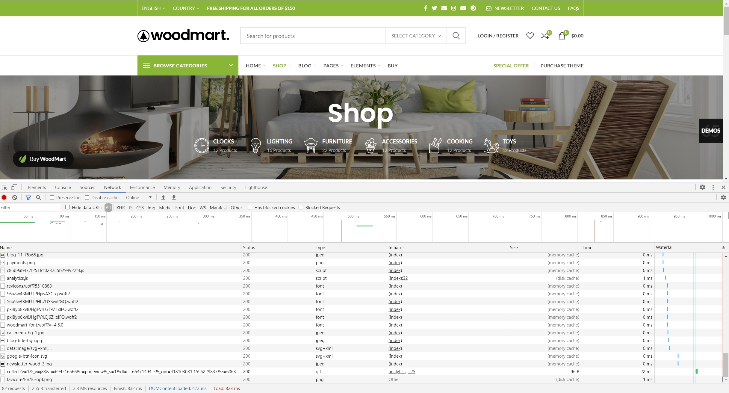
Task: Click the DevTools record network log button
Action: click(x=4, y=197)
